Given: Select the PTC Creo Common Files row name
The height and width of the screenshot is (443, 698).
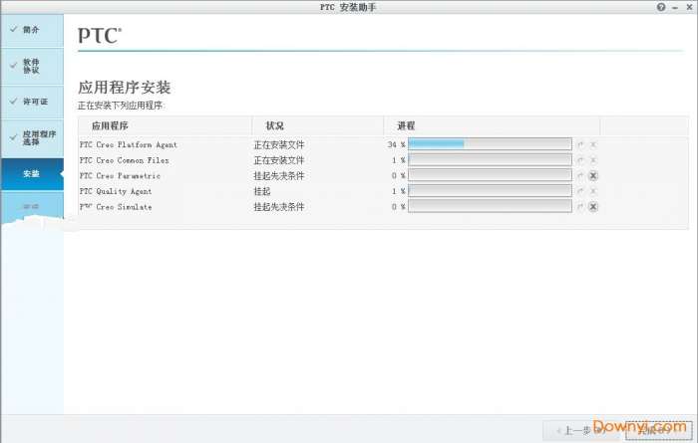Looking at the screenshot, I should [x=125, y=160].
